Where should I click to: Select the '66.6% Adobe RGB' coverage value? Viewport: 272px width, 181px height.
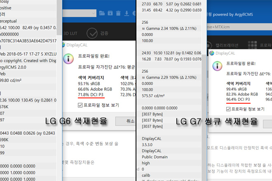[x=95, y=89]
